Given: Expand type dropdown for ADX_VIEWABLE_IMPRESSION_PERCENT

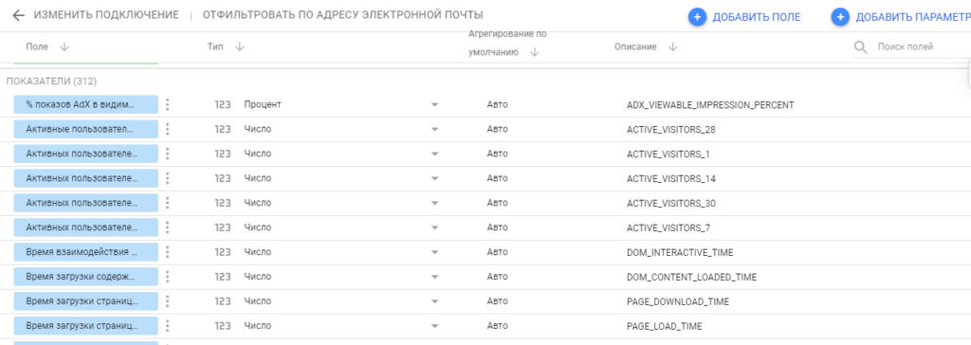Looking at the screenshot, I should pos(434,105).
